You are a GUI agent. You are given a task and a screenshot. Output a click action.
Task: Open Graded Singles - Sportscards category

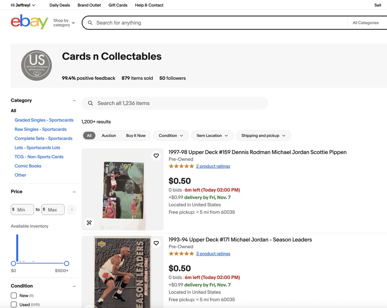44,120
